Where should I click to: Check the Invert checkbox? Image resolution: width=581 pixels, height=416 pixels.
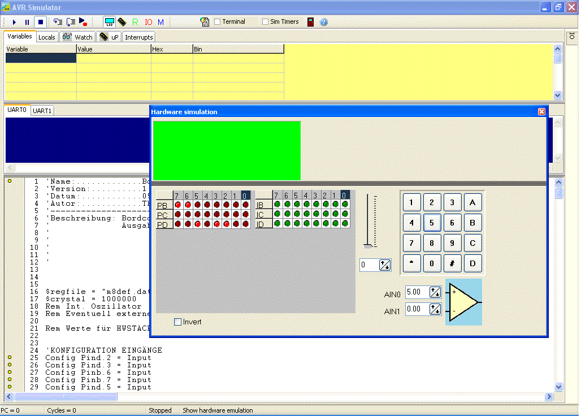click(178, 322)
